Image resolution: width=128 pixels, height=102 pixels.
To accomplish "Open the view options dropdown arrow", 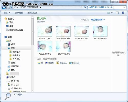I will (x=112, y=13).
